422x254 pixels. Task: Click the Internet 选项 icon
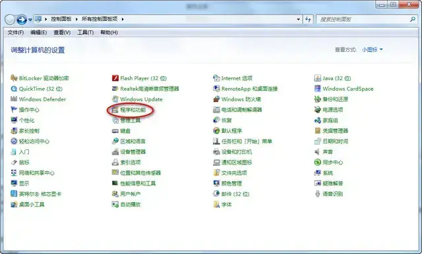(x=216, y=78)
